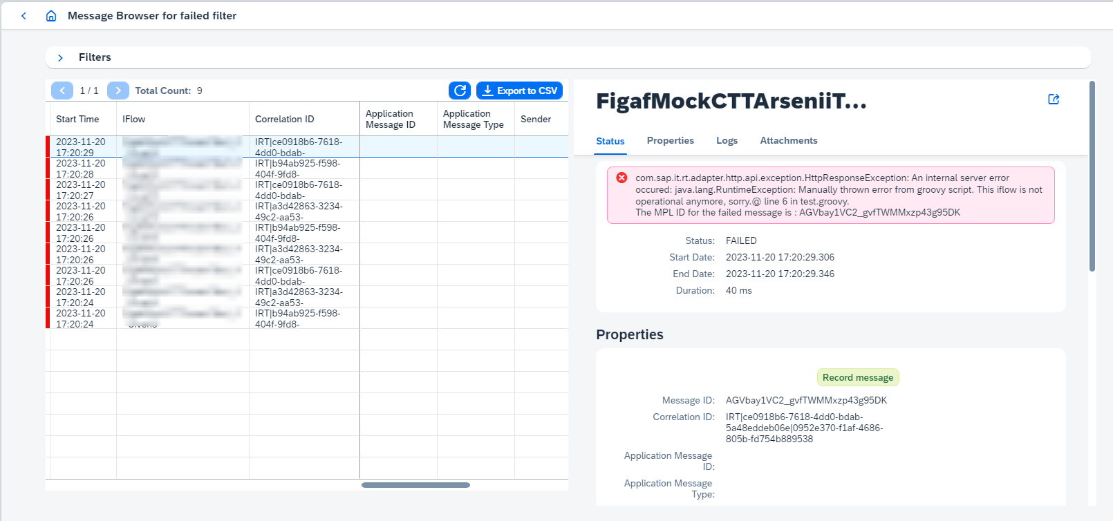Viewport: 1113px width, 521px height.
Task: Click the Duration value 40 ms
Action: click(739, 290)
